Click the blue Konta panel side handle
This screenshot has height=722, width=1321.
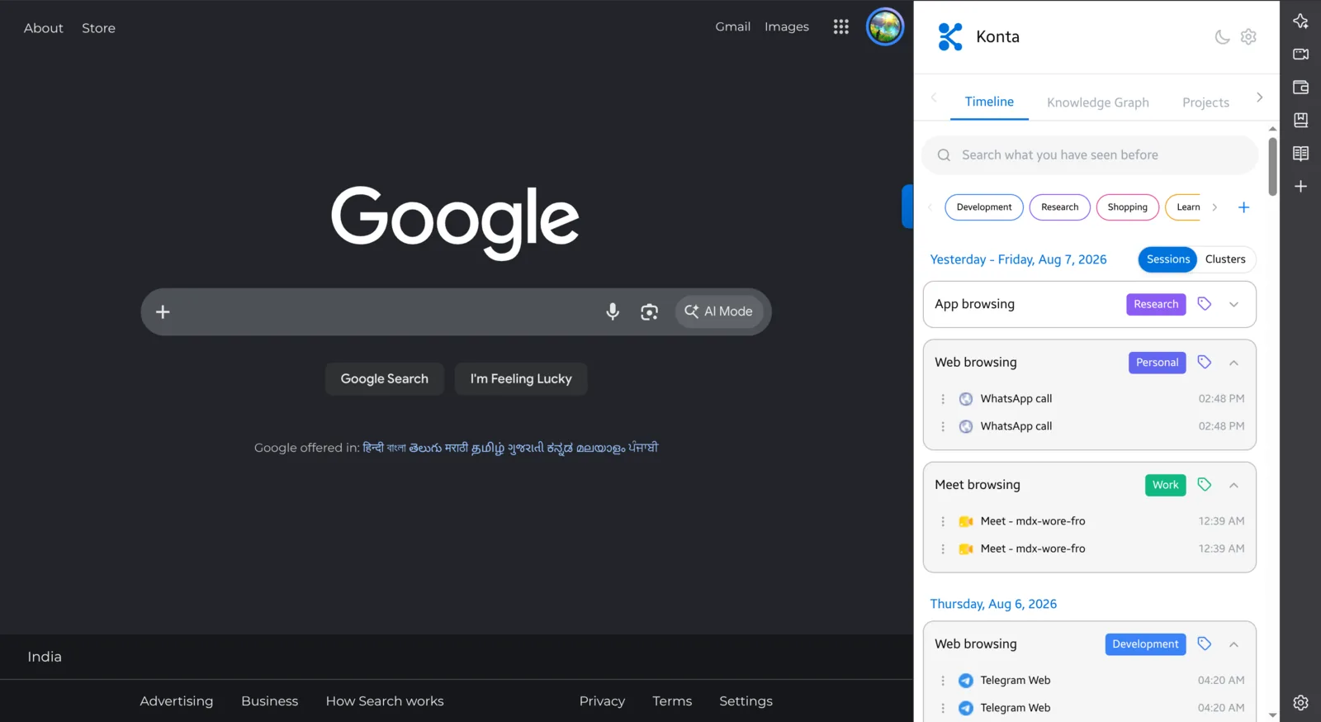pyautogui.click(x=907, y=207)
